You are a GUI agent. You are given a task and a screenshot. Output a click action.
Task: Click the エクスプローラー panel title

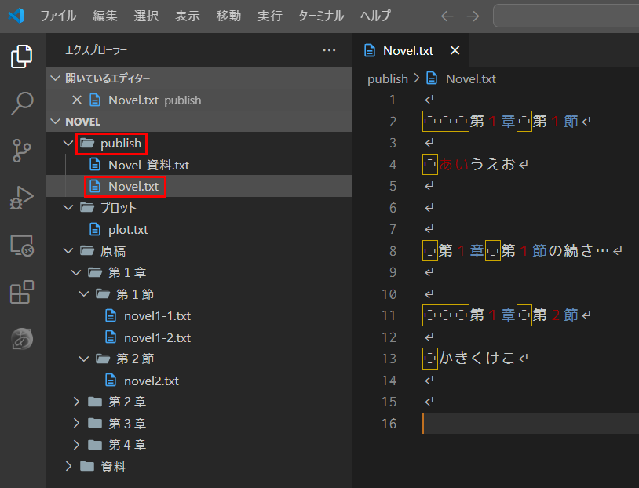(97, 50)
